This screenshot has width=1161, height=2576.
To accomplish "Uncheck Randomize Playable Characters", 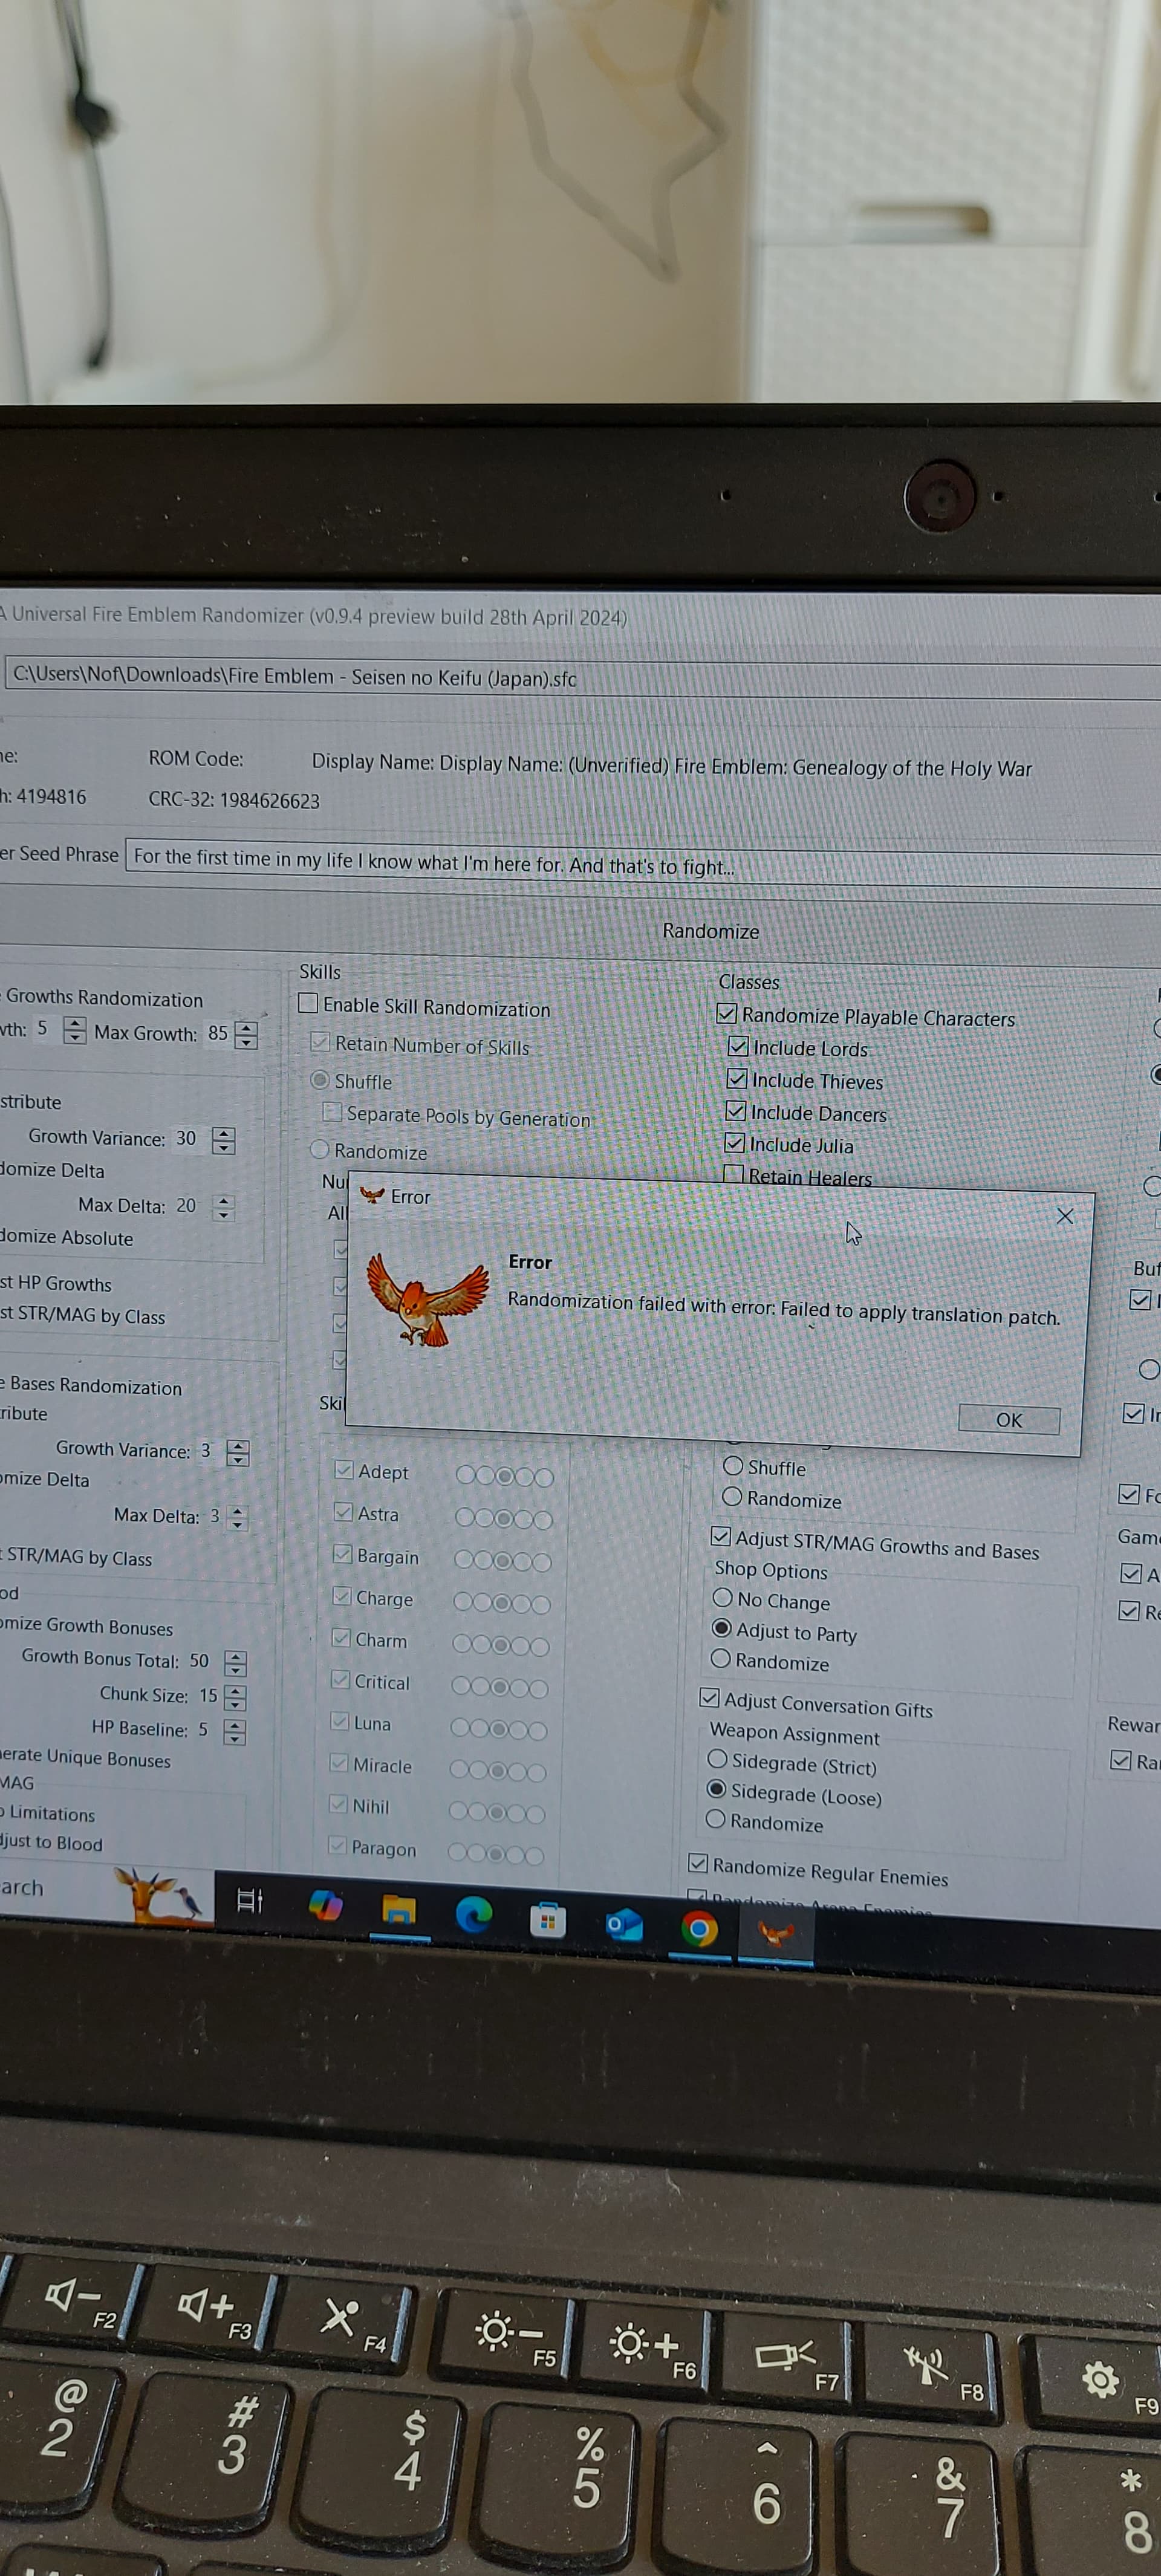I will point(727,1013).
